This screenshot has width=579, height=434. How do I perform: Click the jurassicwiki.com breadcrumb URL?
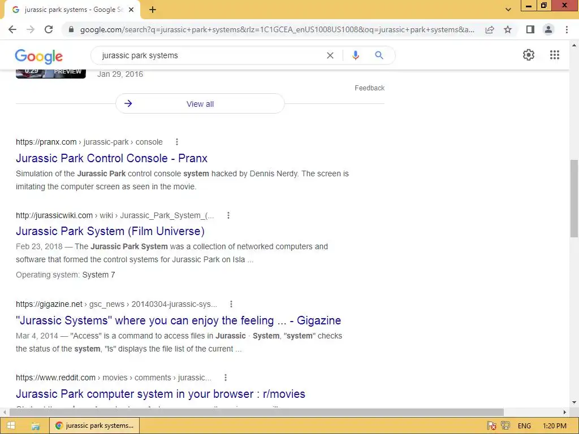[115, 215]
